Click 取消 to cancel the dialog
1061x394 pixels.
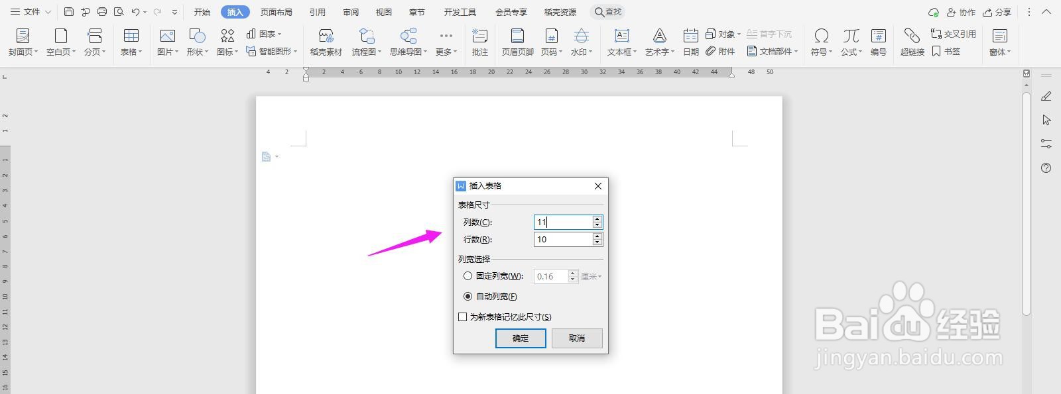577,338
